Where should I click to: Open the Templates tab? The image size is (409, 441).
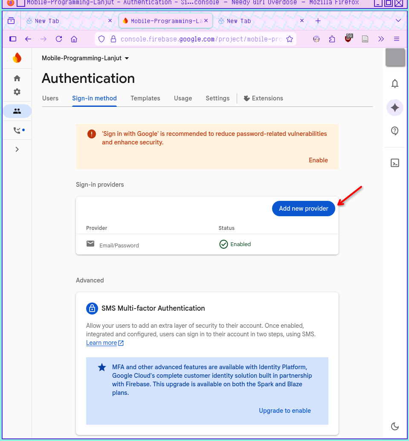click(x=145, y=98)
